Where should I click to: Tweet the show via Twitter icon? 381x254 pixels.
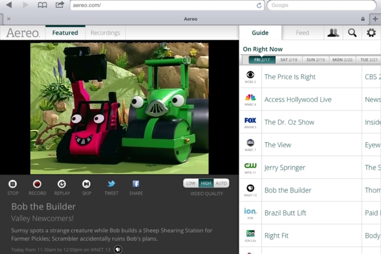pos(111,184)
